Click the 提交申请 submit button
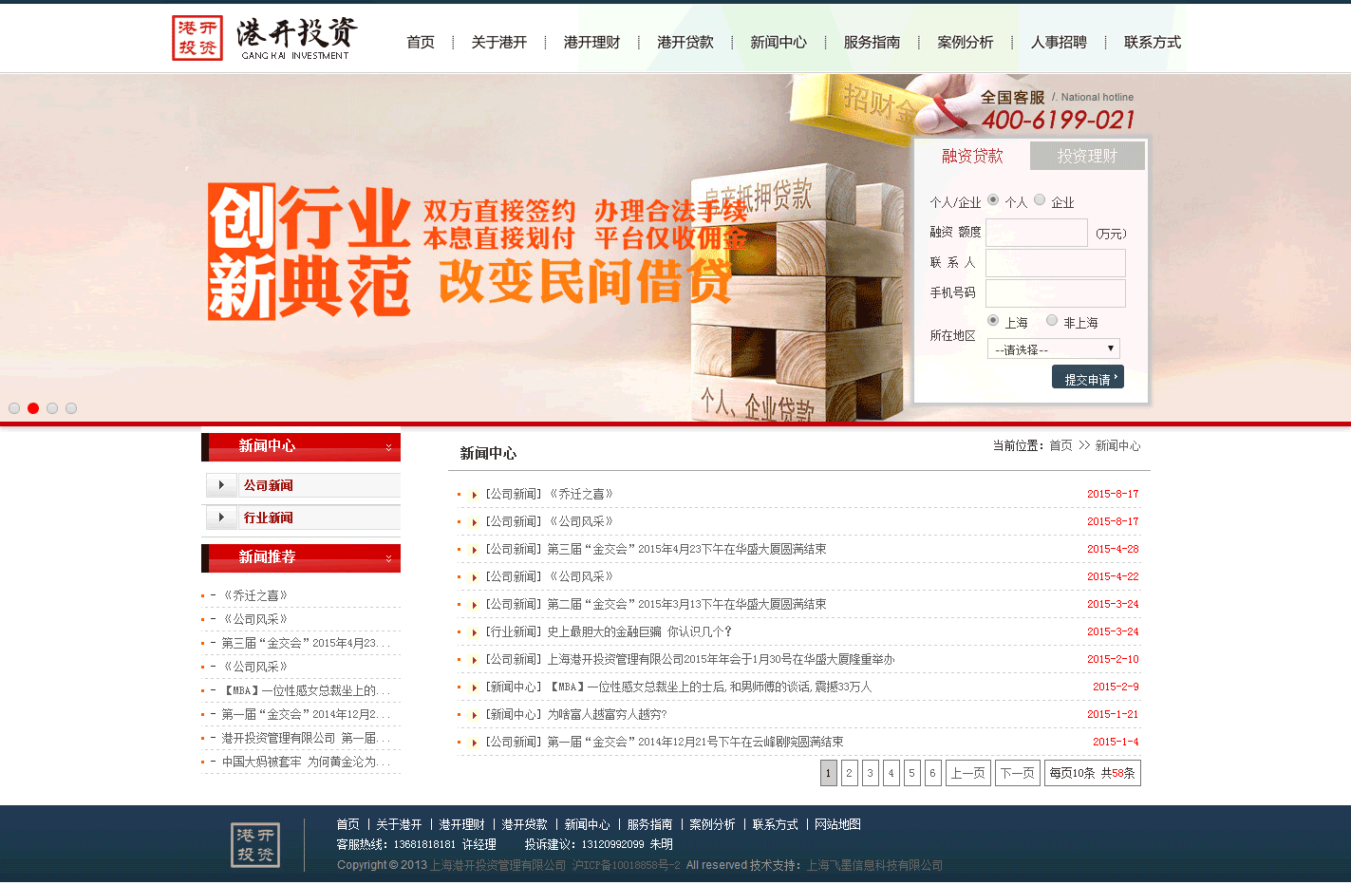 [1087, 378]
